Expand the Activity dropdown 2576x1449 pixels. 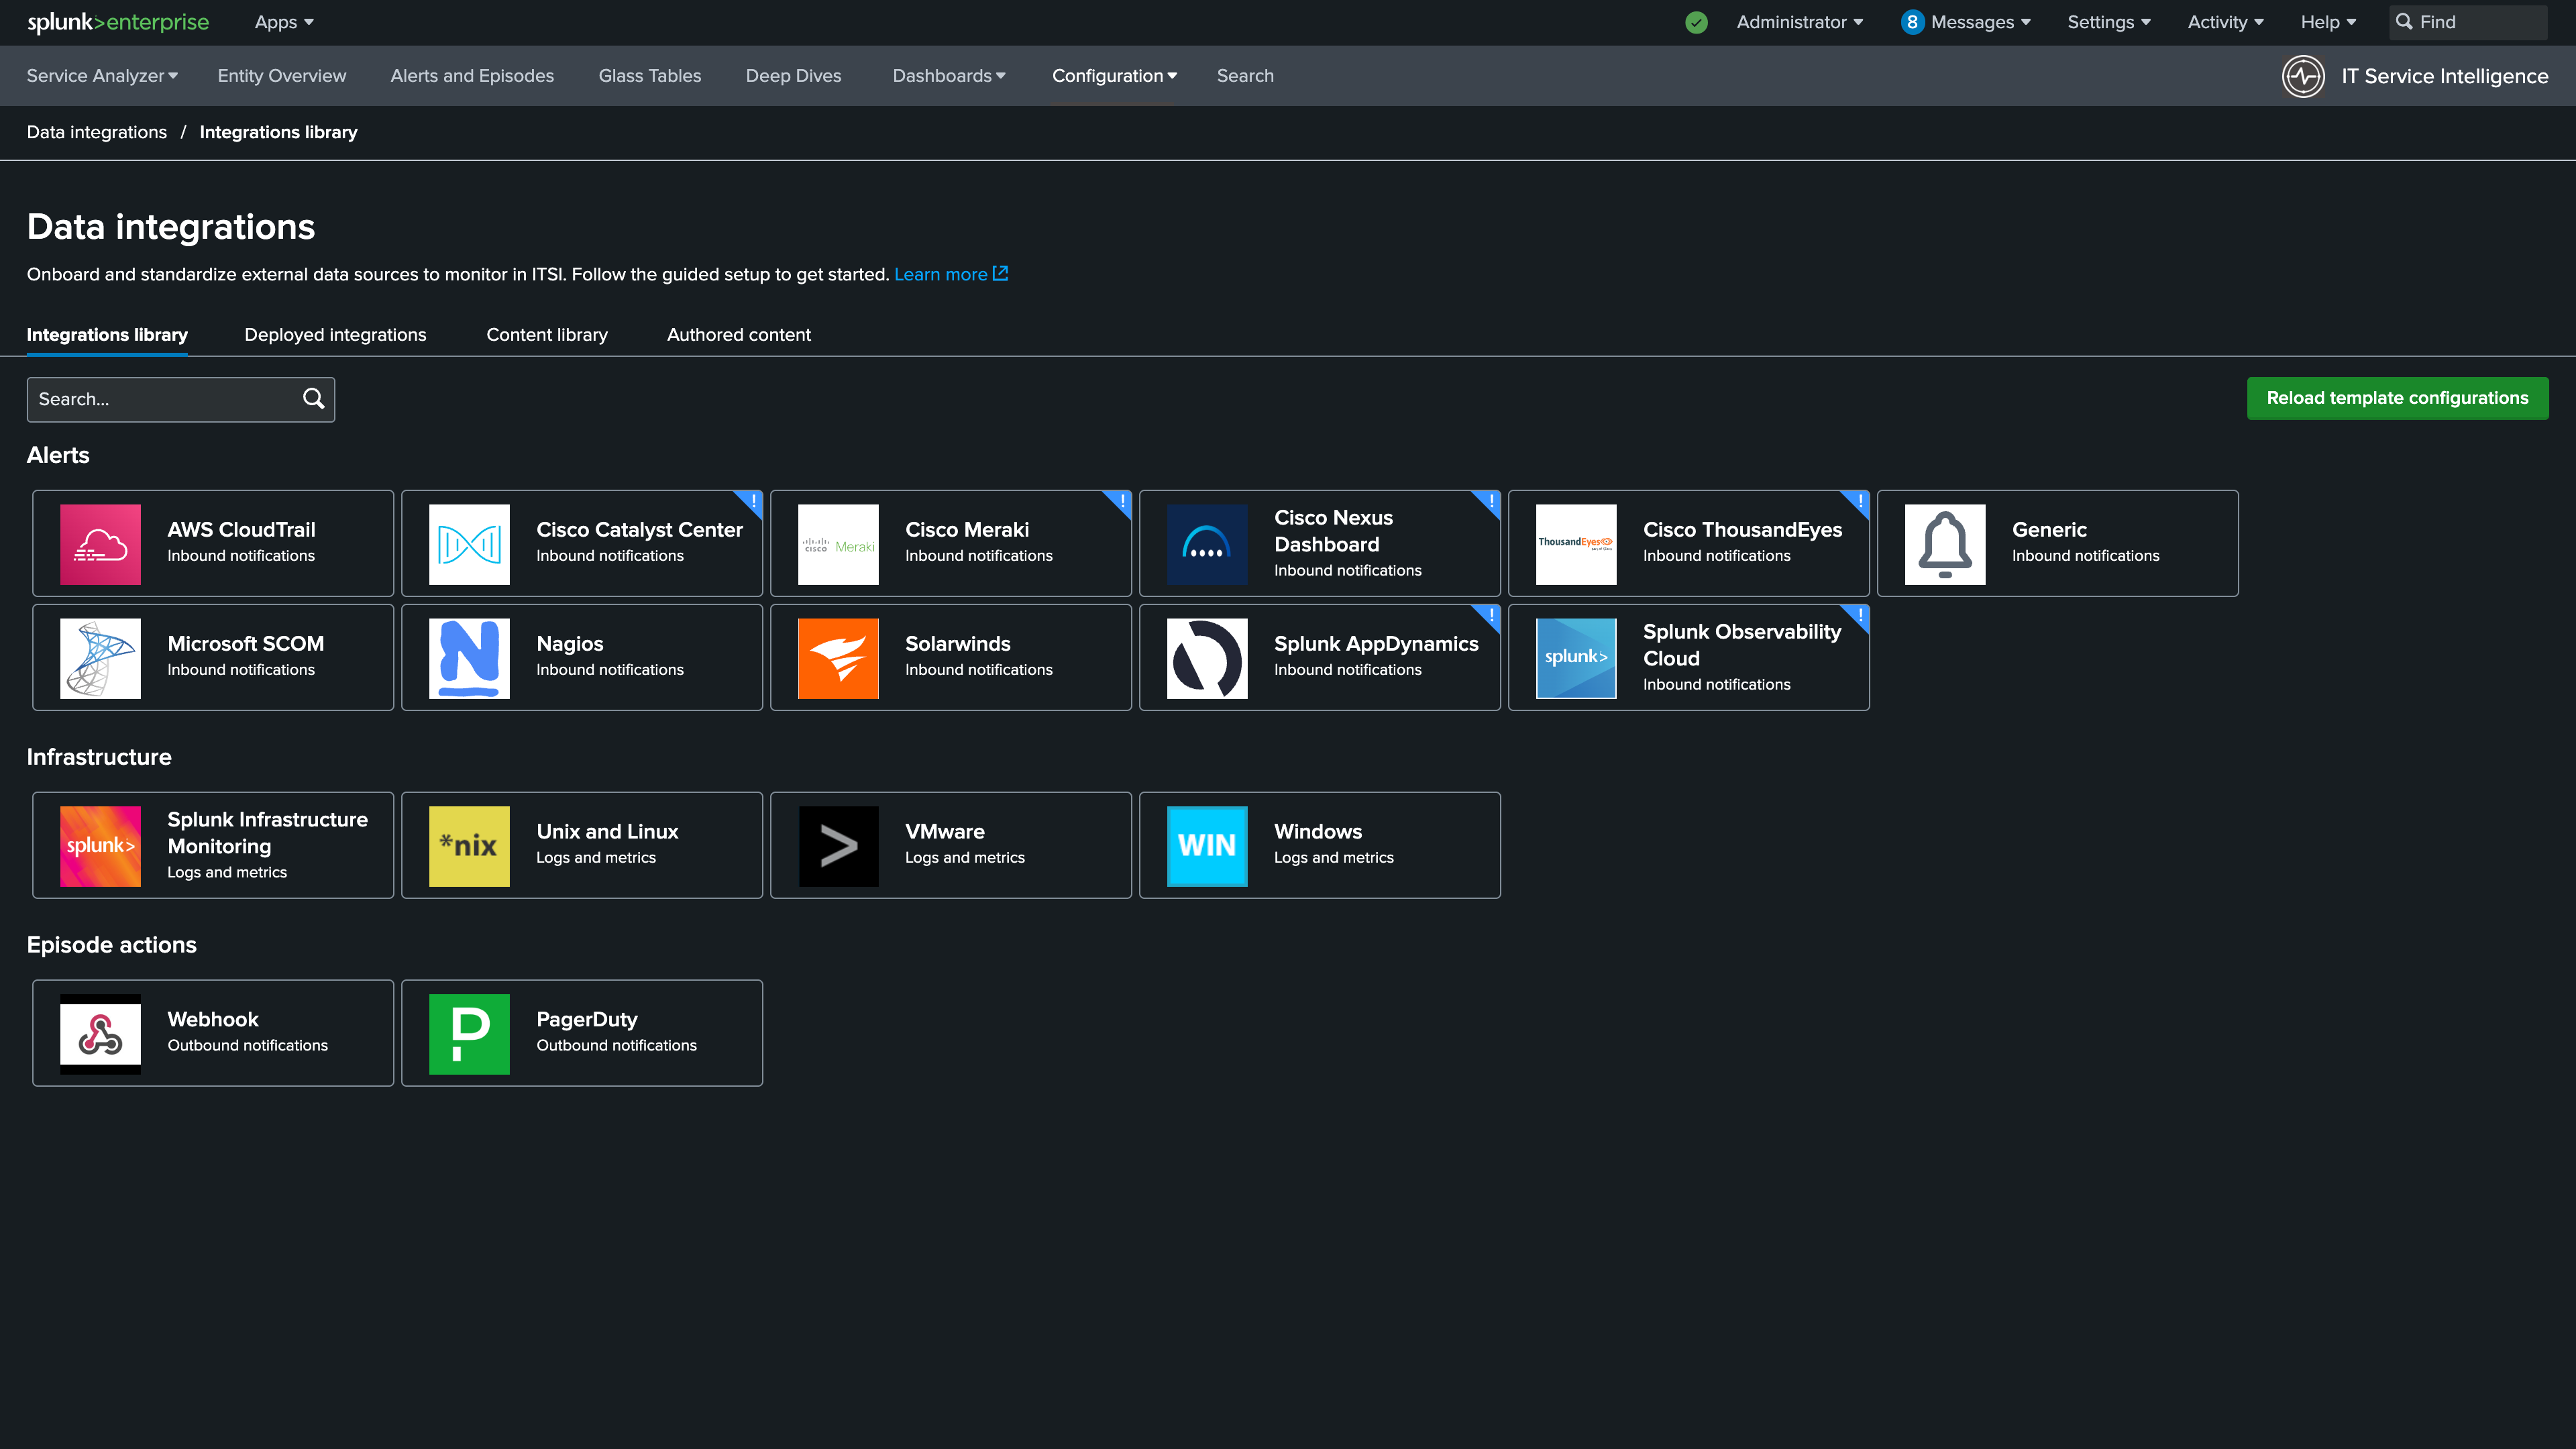coord(2225,22)
